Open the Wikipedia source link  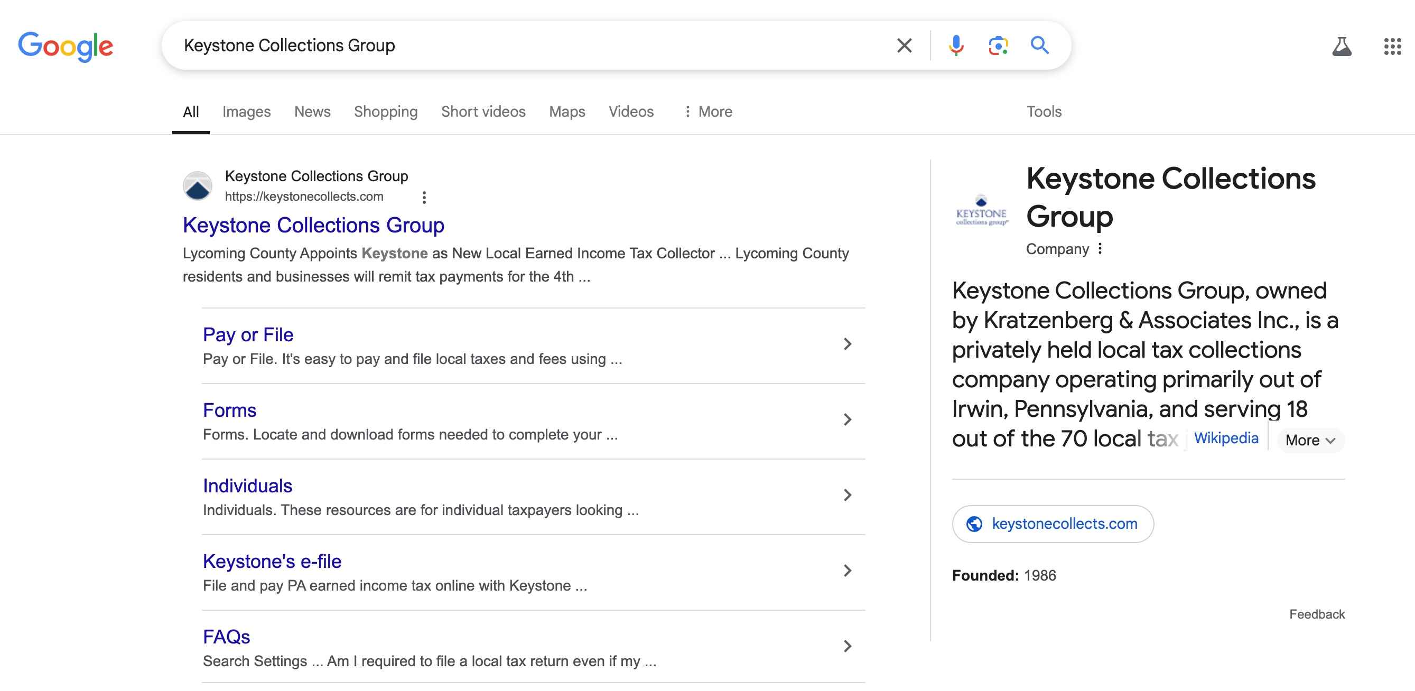pos(1225,438)
